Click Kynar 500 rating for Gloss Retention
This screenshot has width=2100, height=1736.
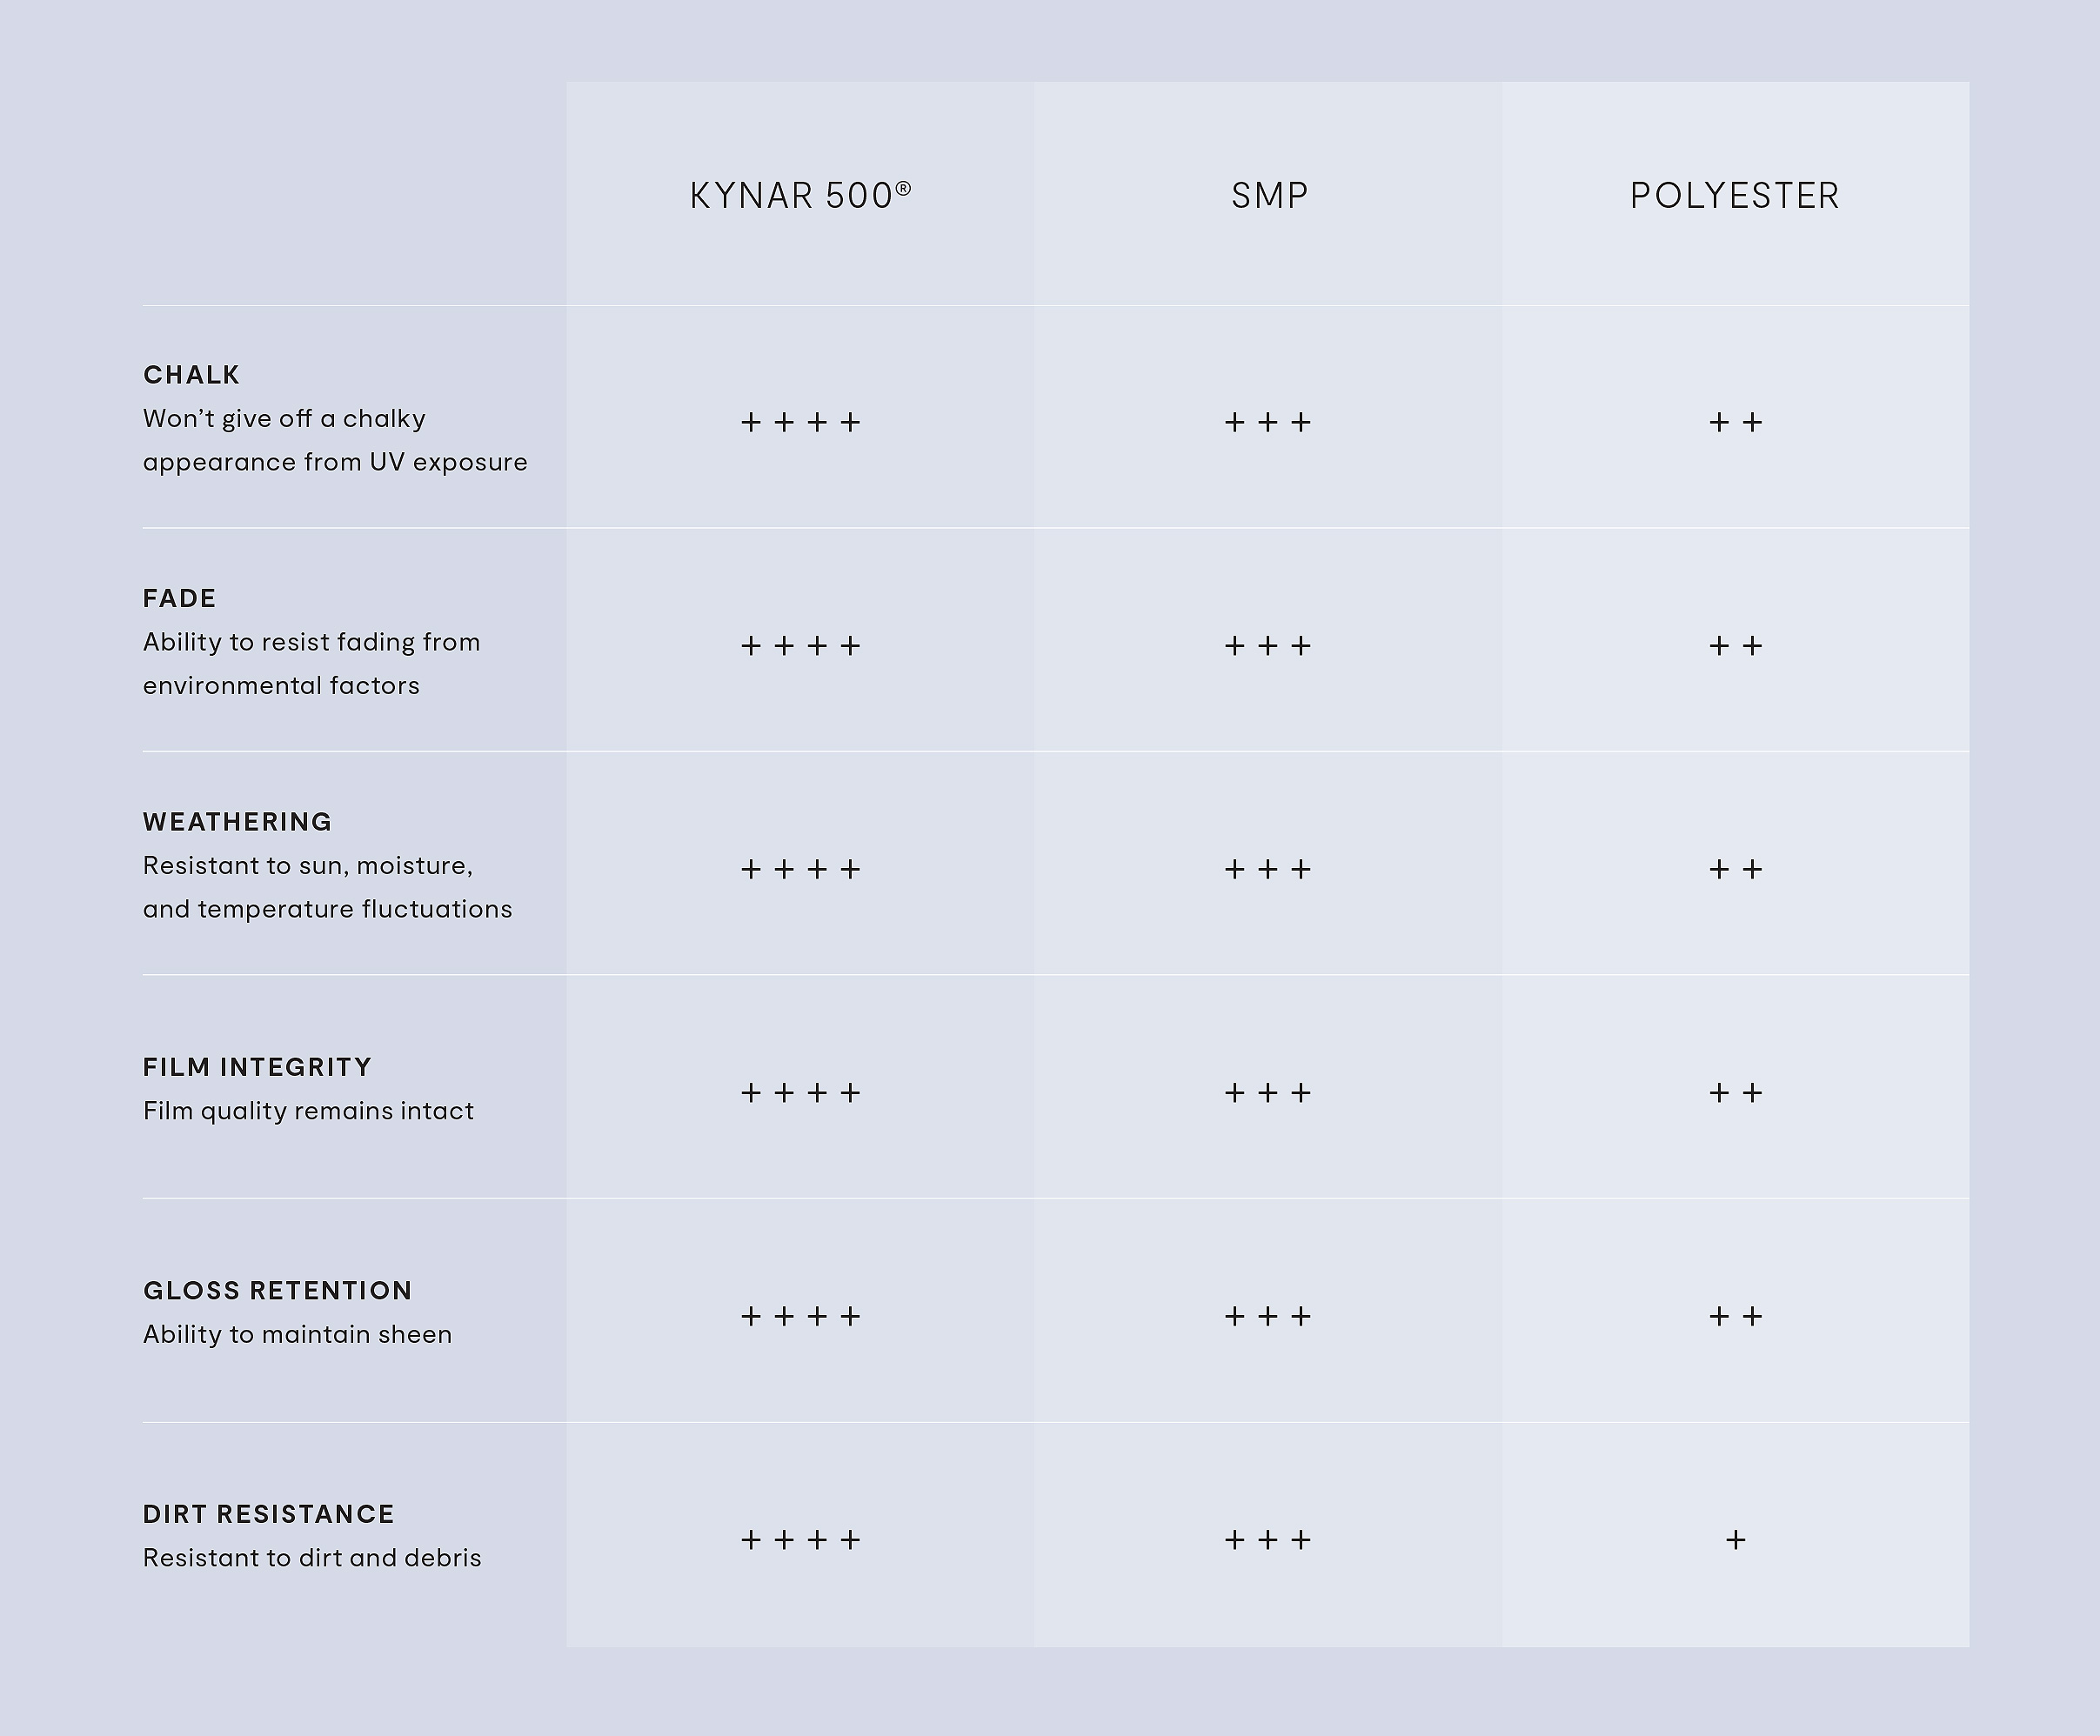(x=800, y=1316)
